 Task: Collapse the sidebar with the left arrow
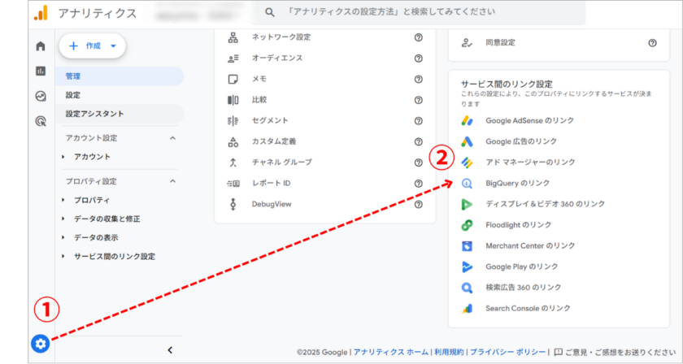pos(170,350)
